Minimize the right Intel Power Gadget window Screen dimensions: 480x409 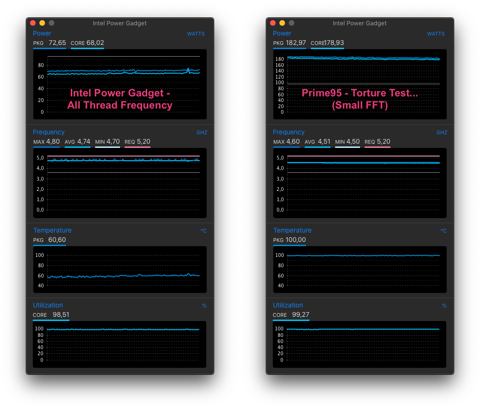282,23
